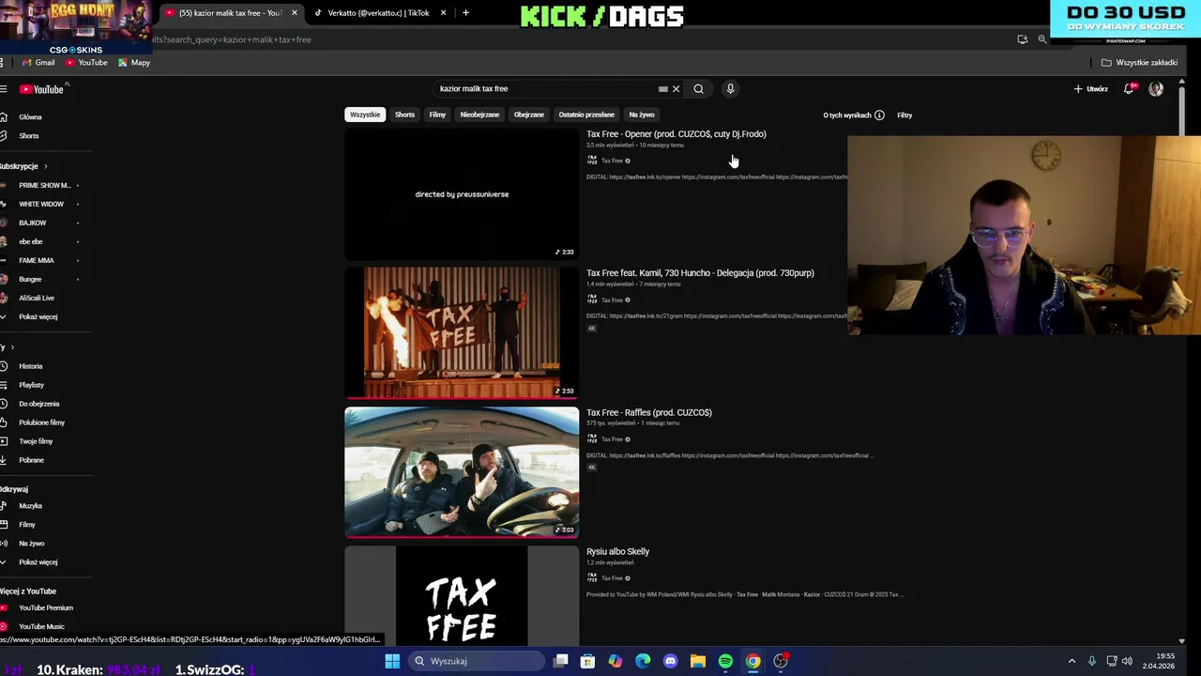Start voice search with microphone icon
The image size is (1201, 676).
[x=730, y=89]
